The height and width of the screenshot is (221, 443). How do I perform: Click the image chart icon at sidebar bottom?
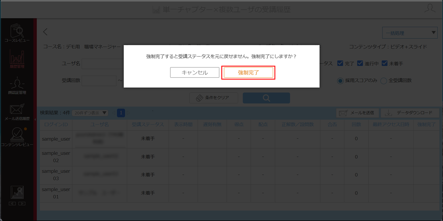[17, 192]
